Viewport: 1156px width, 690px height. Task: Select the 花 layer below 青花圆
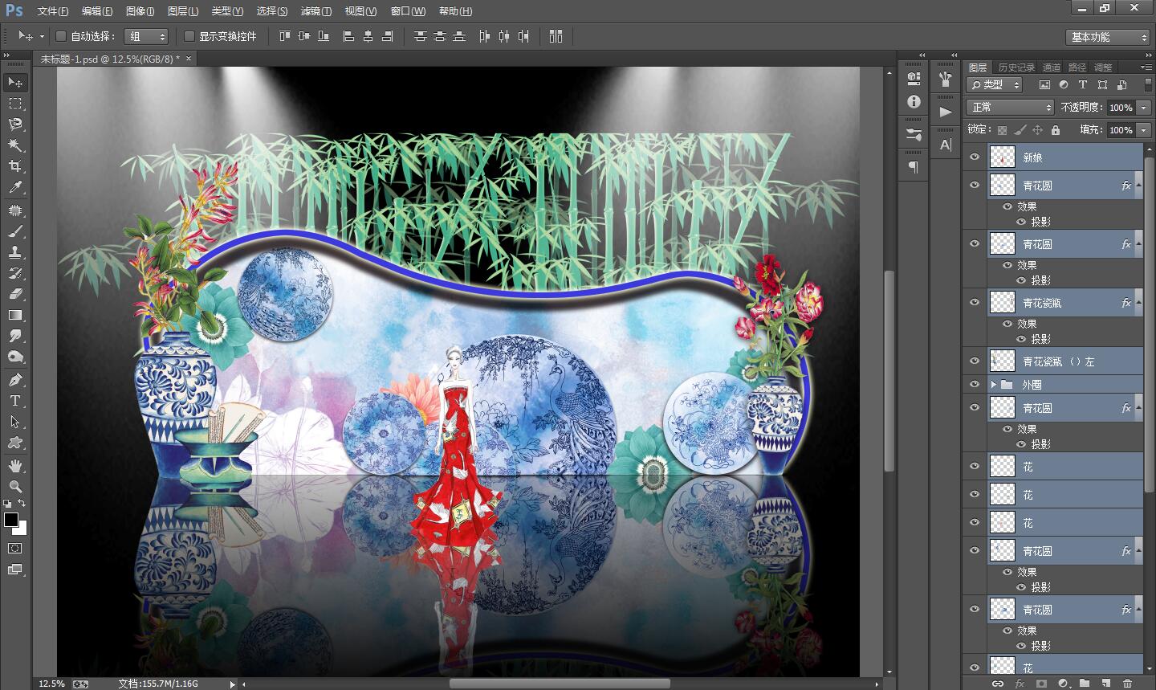coord(1064,467)
